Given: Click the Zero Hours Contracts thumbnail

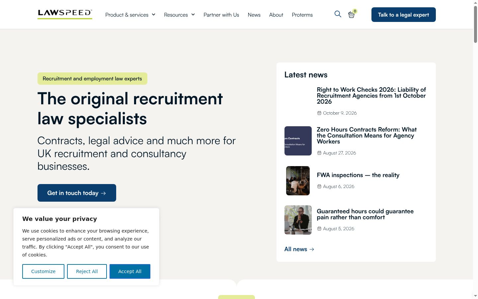Looking at the screenshot, I should pyautogui.click(x=298, y=141).
